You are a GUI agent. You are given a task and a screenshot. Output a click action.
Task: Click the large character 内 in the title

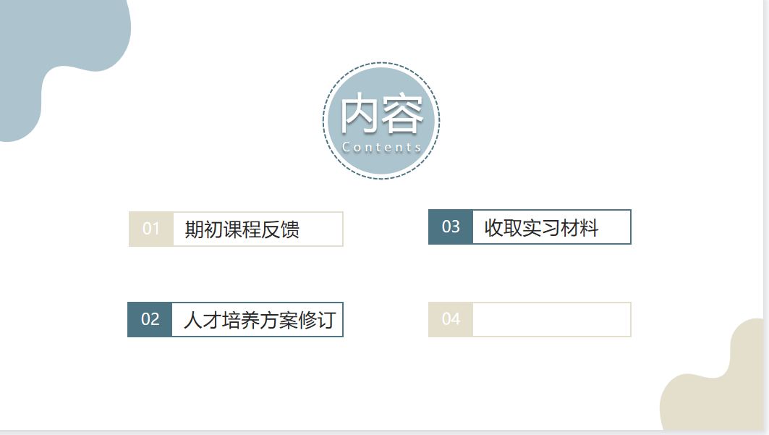click(x=361, y=114)
